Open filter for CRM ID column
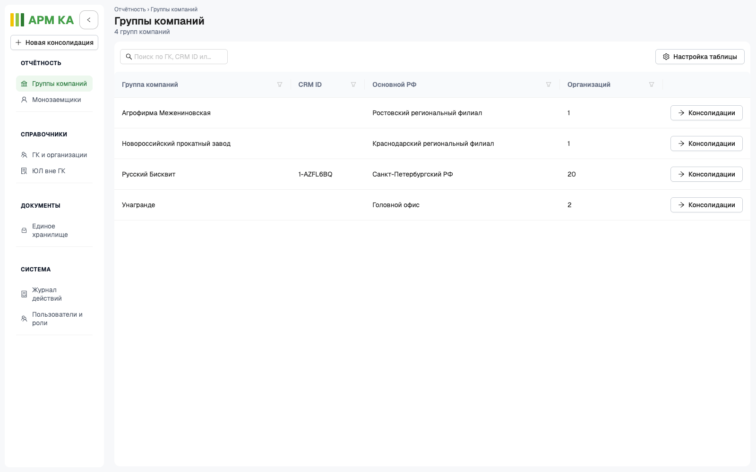 (353, 84)
